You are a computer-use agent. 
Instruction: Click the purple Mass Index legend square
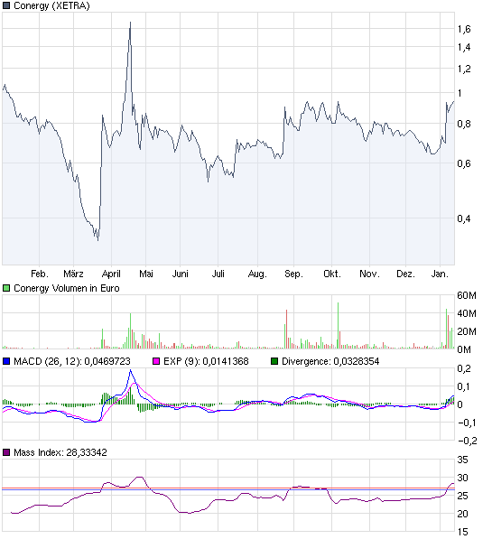tap(6, 452)
